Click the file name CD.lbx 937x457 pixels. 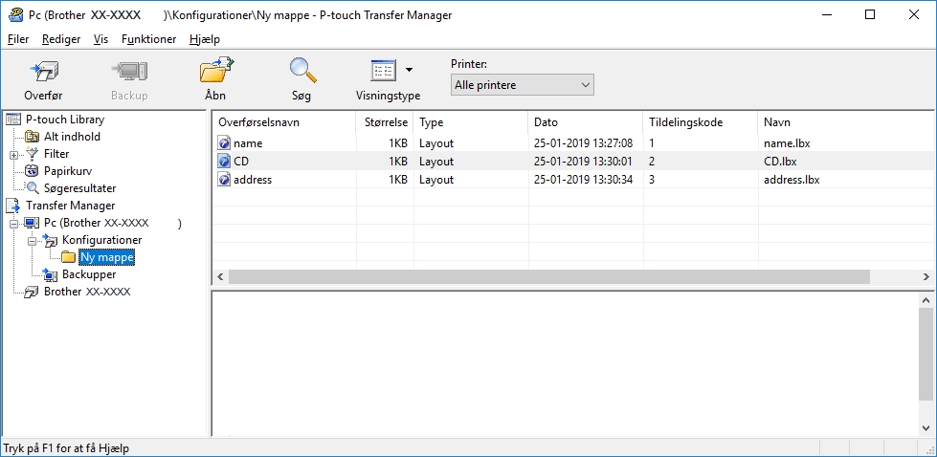coord(780,161)
